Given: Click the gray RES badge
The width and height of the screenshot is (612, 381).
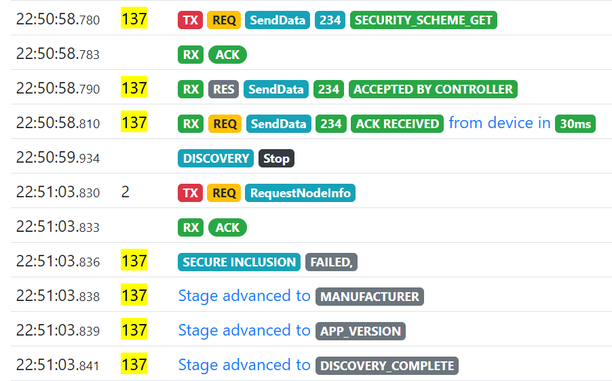Looking at the screenshot, I should tap(224, 89).
